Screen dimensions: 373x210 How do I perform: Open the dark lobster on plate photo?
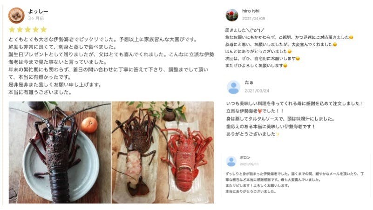tap(60, 152)
